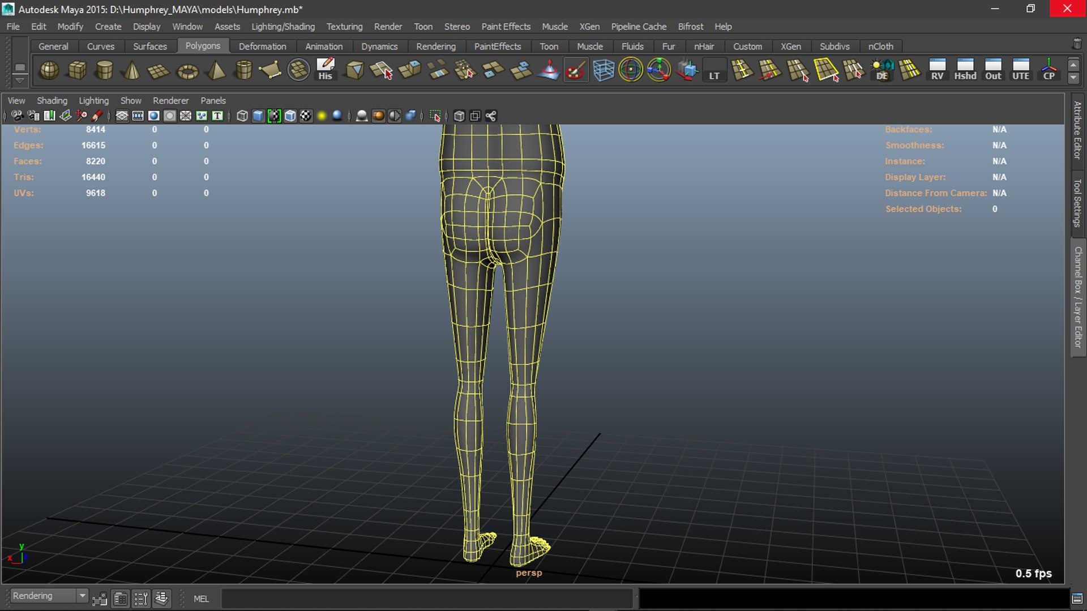1087x611 pixels.
Task: Click the LT shelf button
Action: 714,70
